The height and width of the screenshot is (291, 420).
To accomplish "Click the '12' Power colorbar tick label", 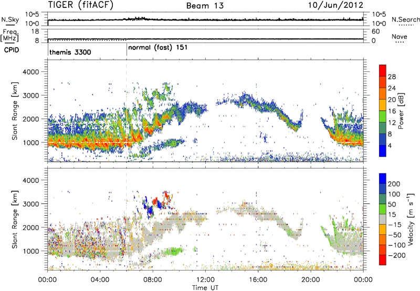I will (392, 123).
